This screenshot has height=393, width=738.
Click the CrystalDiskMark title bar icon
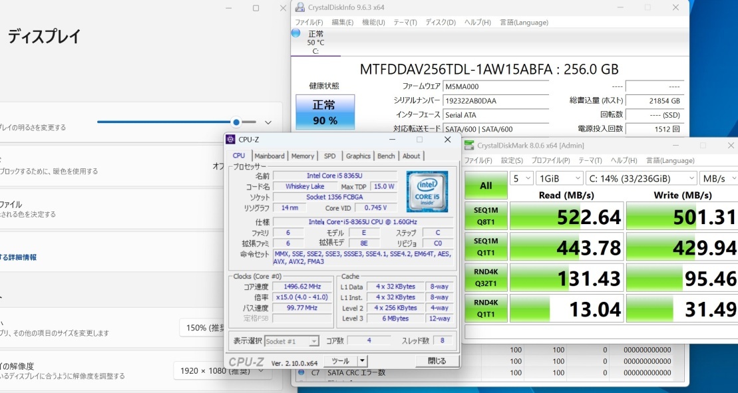pyautogui.click(x=469, y=145)
